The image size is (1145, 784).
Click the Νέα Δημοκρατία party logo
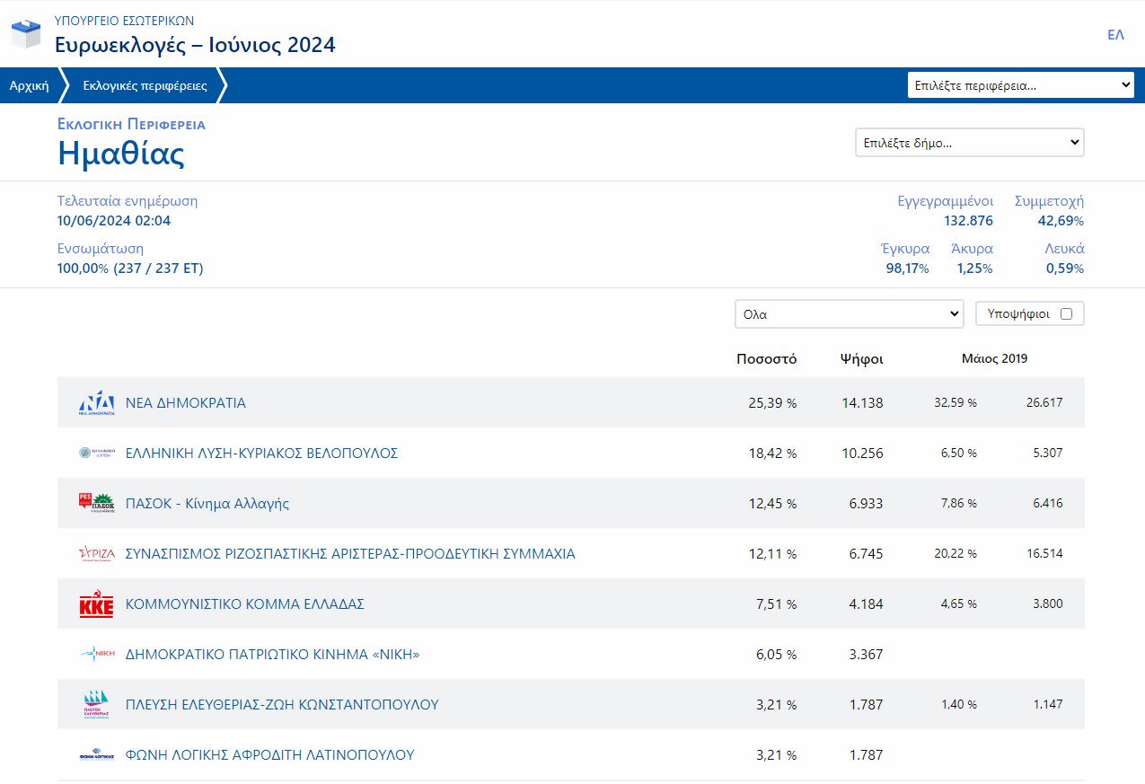96,403
